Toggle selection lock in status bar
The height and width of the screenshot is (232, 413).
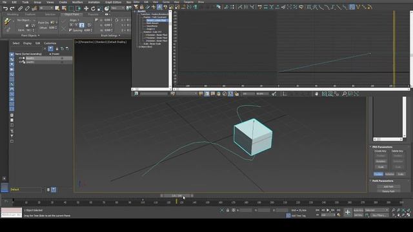click(228, 210)
